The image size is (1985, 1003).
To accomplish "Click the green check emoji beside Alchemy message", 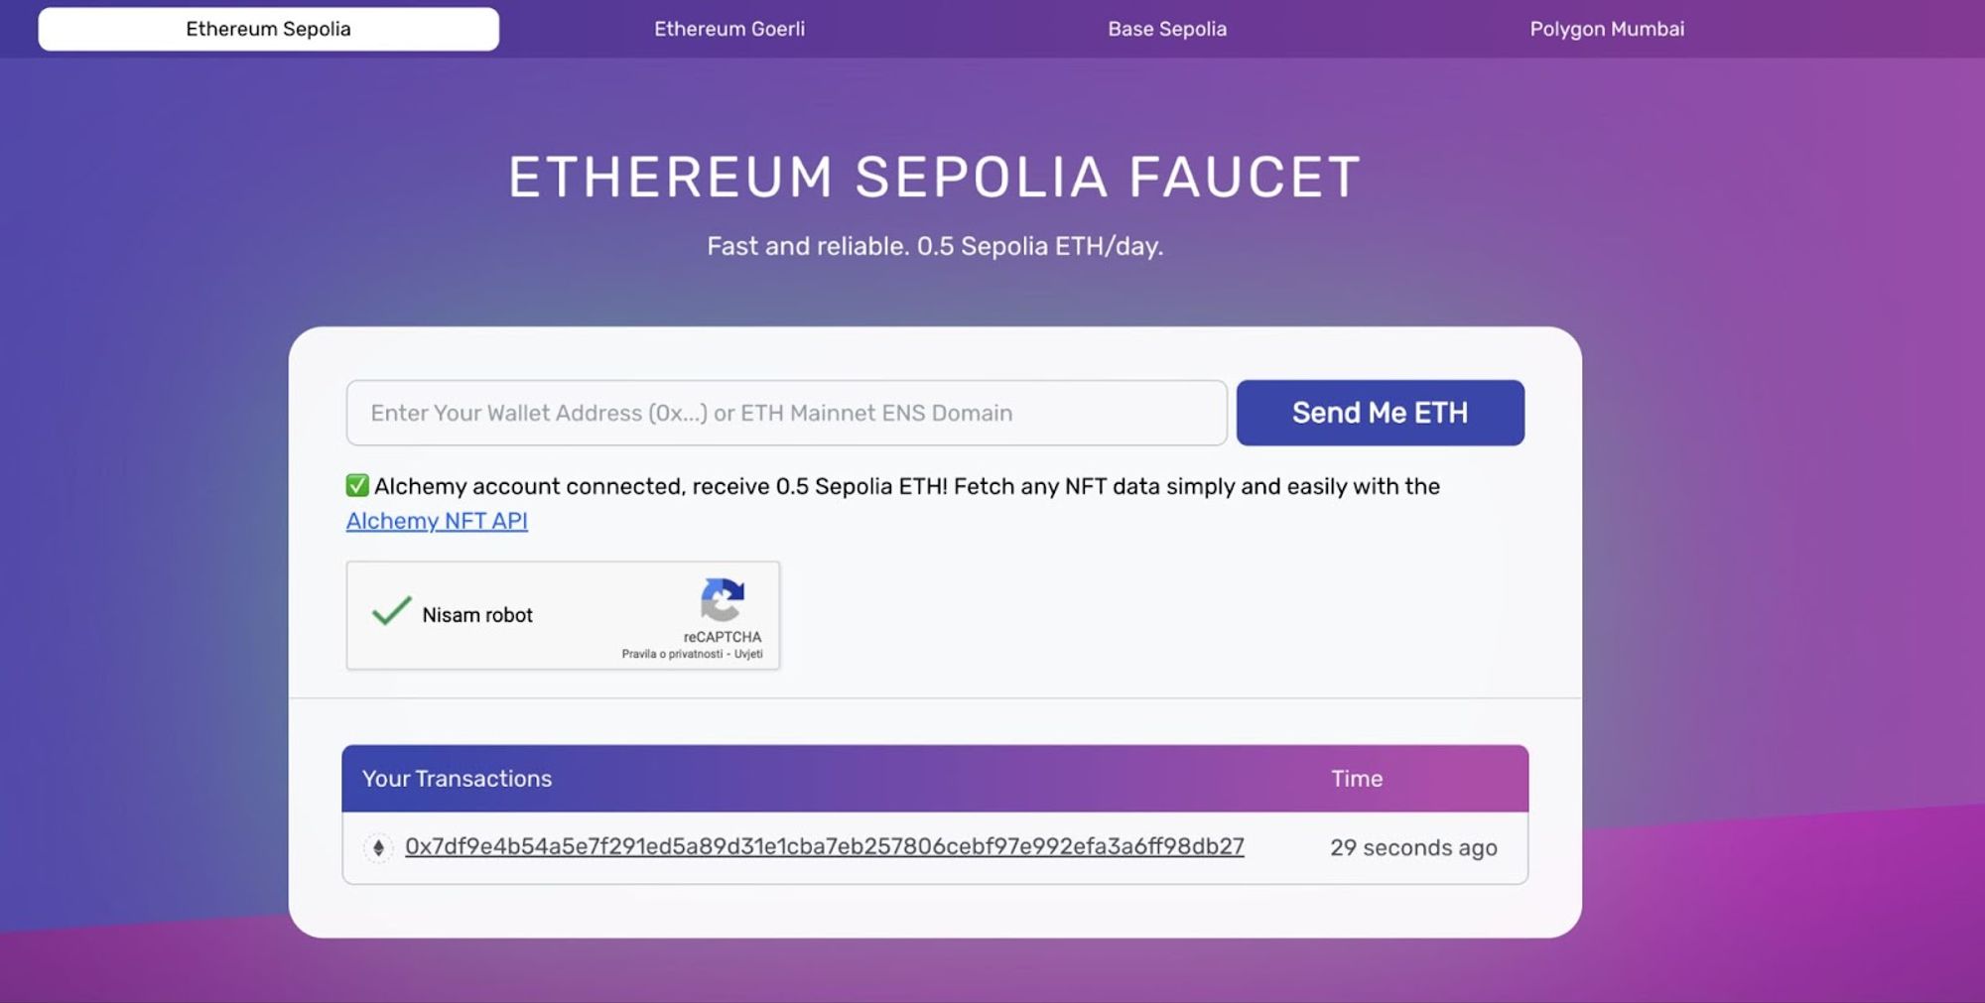I will 357,485.
